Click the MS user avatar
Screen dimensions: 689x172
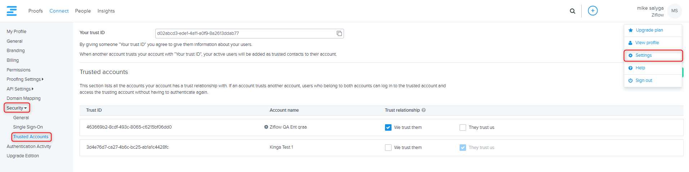(674, 11)
